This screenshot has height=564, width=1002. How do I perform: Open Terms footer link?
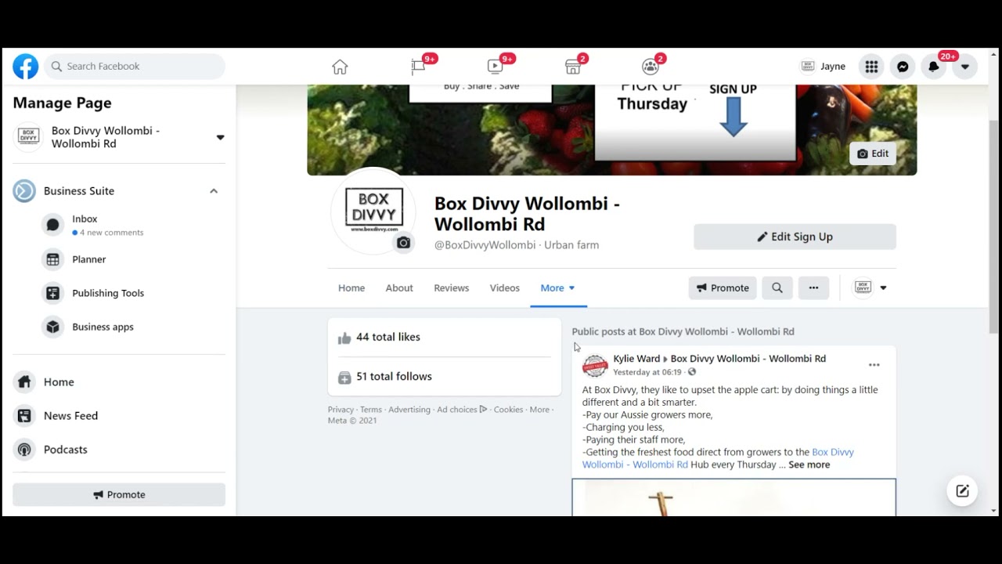pyautogui.click(x=371, y=410)
